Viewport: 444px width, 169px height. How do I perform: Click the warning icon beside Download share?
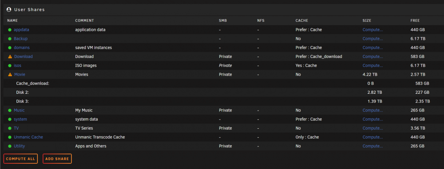pyautogui.click(x=10, y=57)
